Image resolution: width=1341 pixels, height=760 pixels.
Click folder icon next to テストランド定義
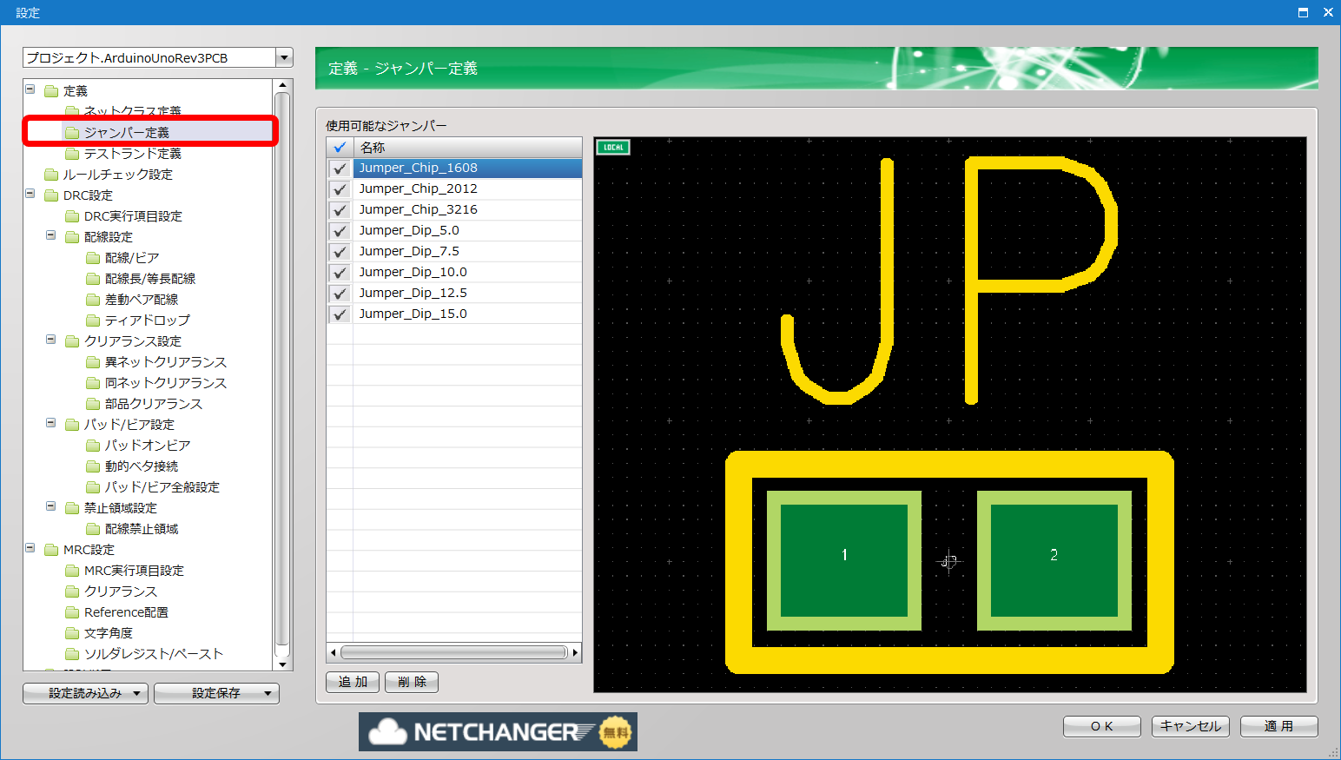coord(72,154)
